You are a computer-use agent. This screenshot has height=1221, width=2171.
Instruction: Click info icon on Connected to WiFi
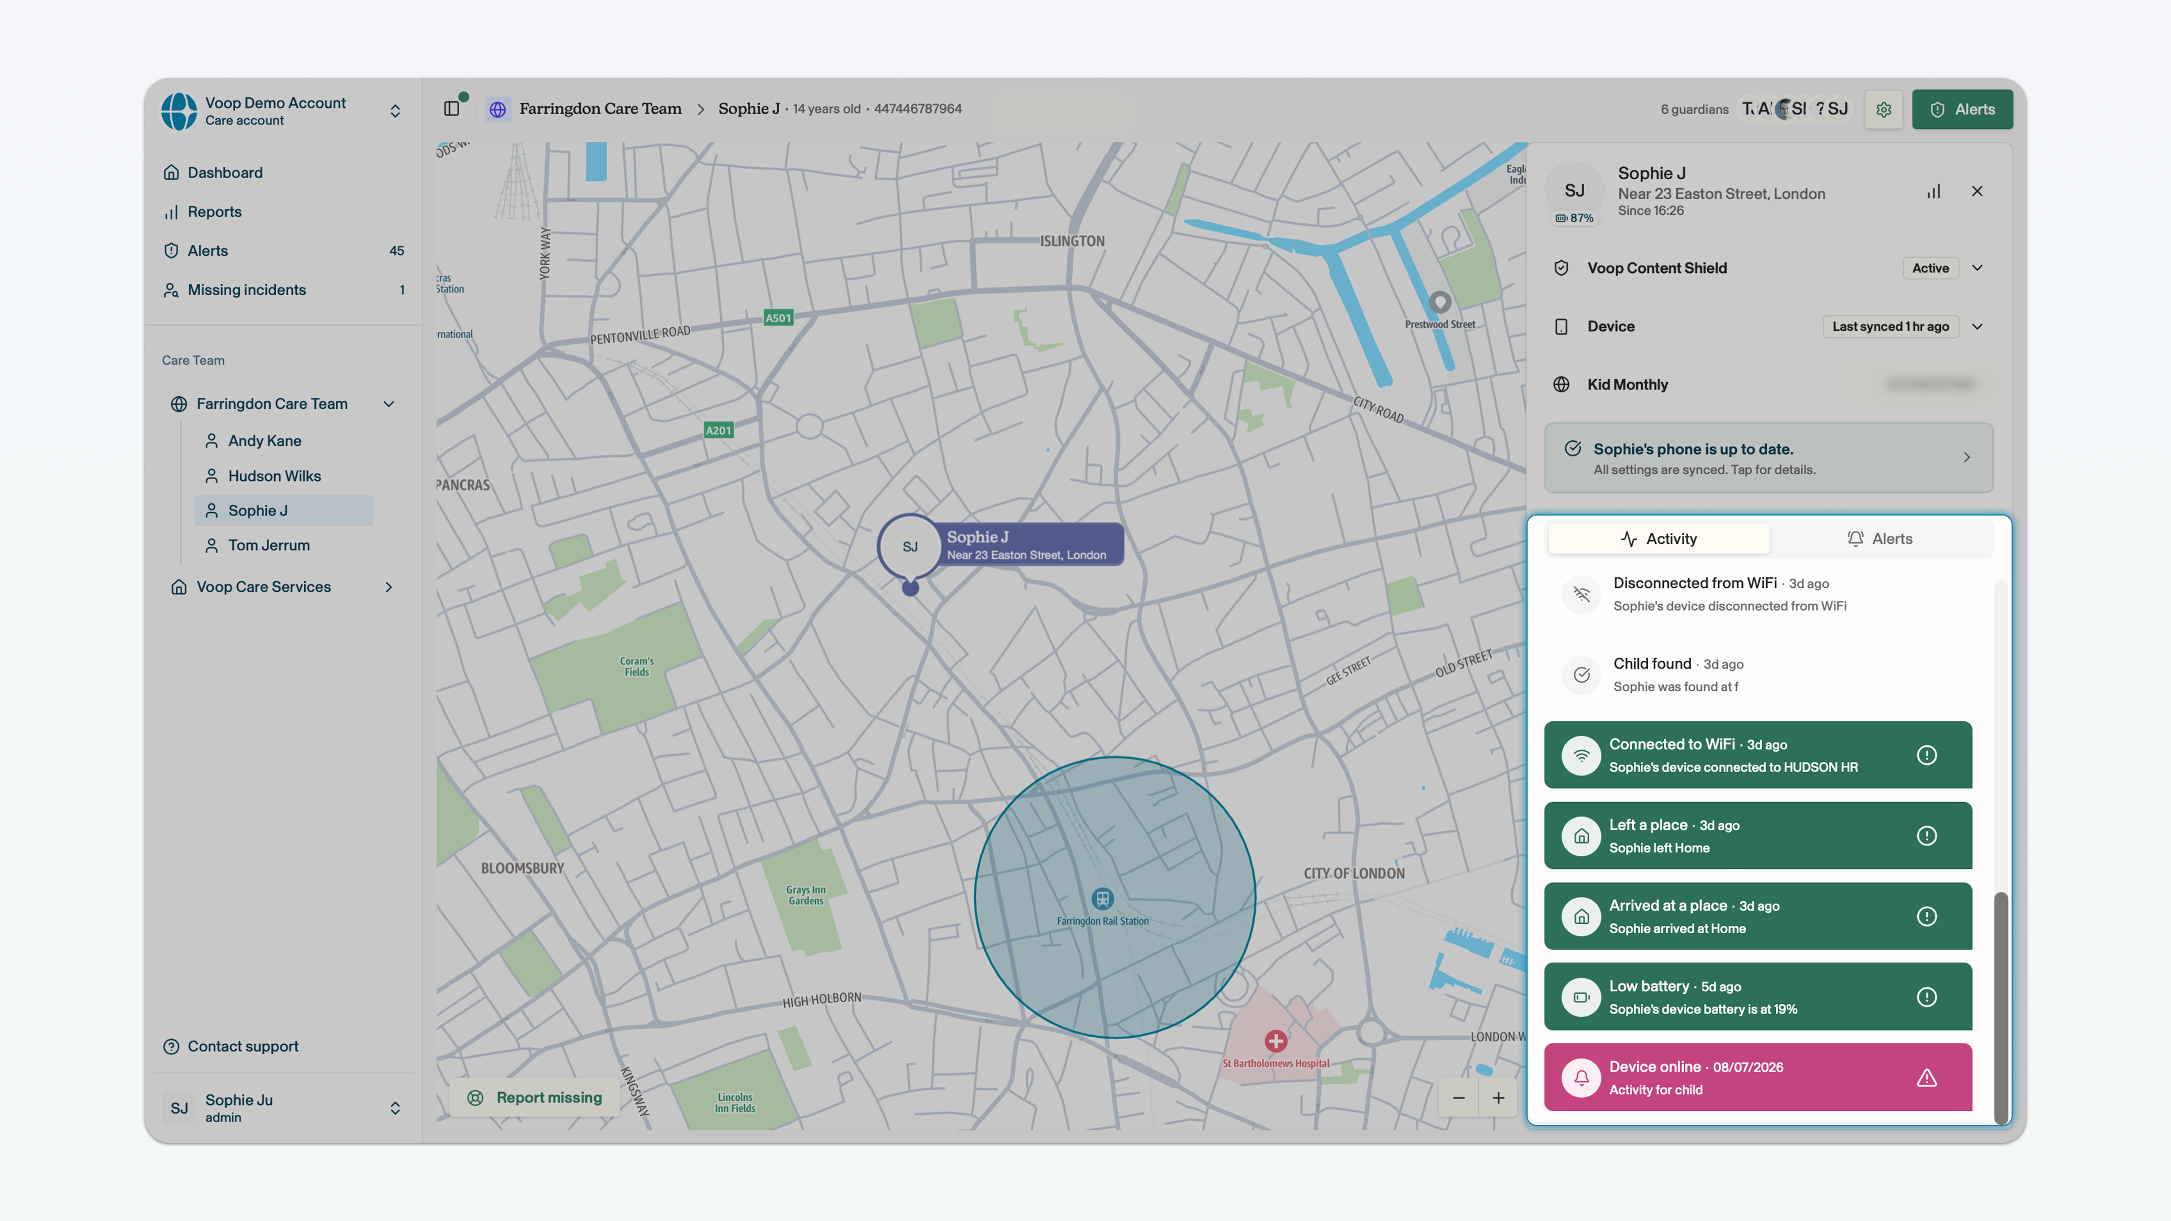(1927, 755)
